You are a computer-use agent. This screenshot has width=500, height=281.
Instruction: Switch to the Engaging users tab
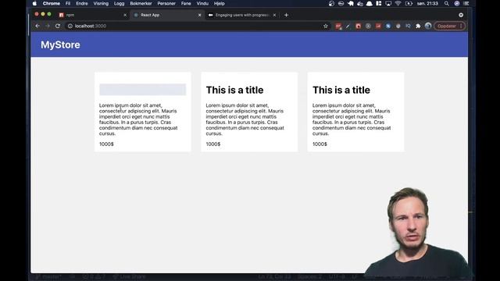[241, 15]
